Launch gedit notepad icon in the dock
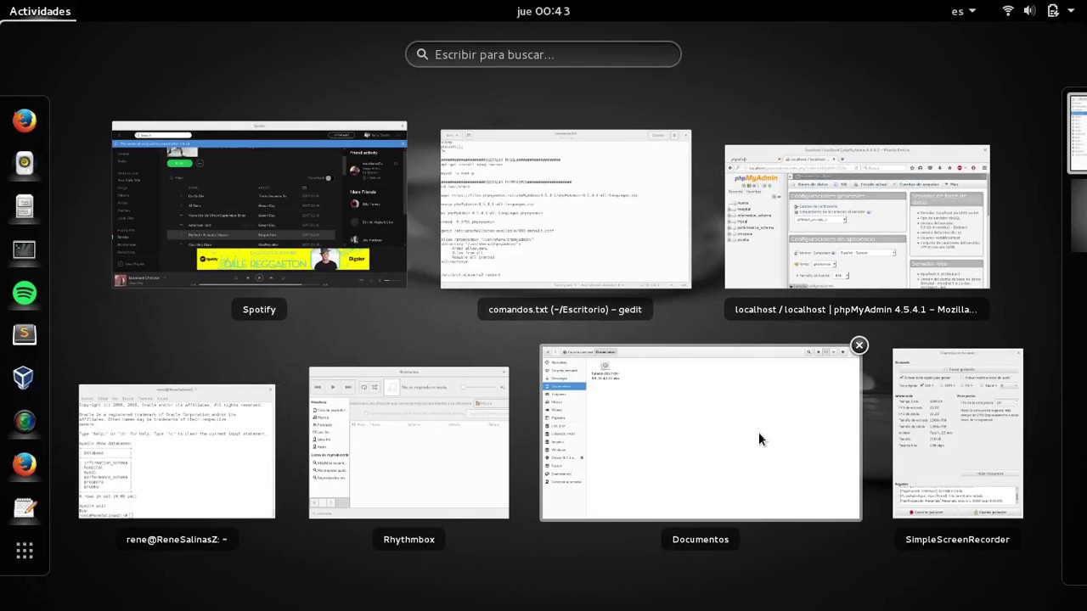This screenshot has width=1087, height=611. pyautogui.click(x=25, y=507)
